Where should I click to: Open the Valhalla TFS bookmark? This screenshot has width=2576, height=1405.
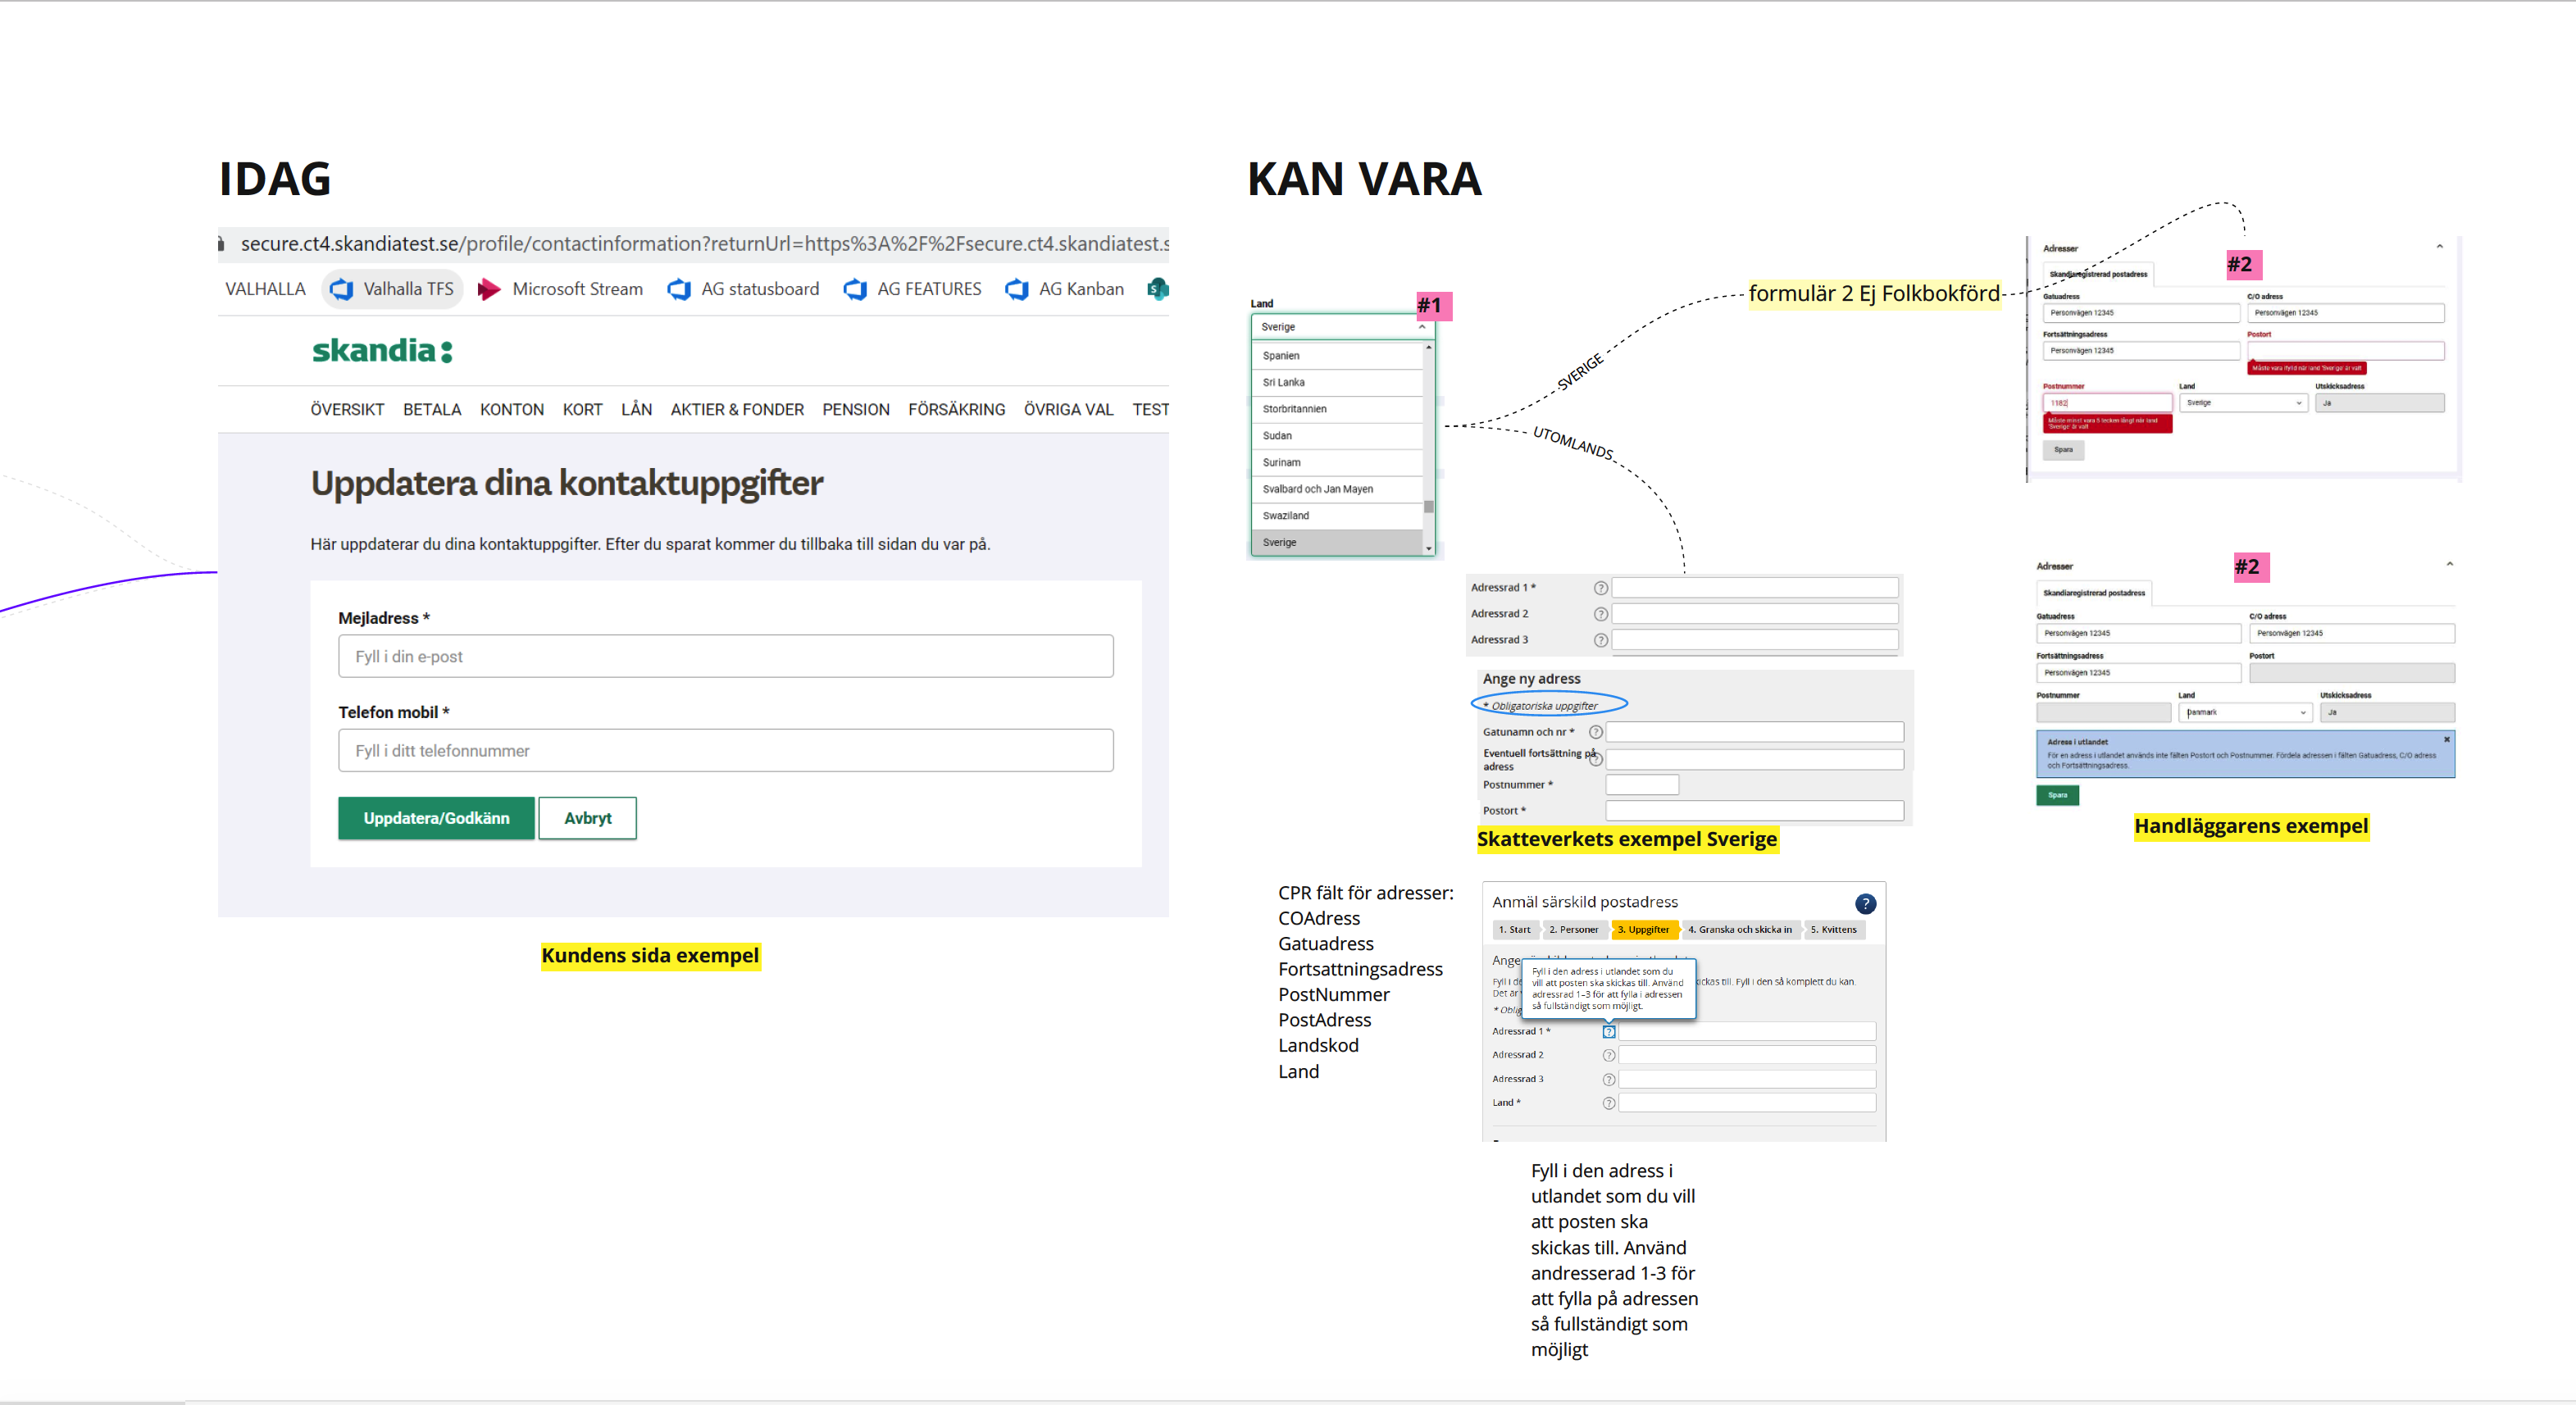[392, 289]
